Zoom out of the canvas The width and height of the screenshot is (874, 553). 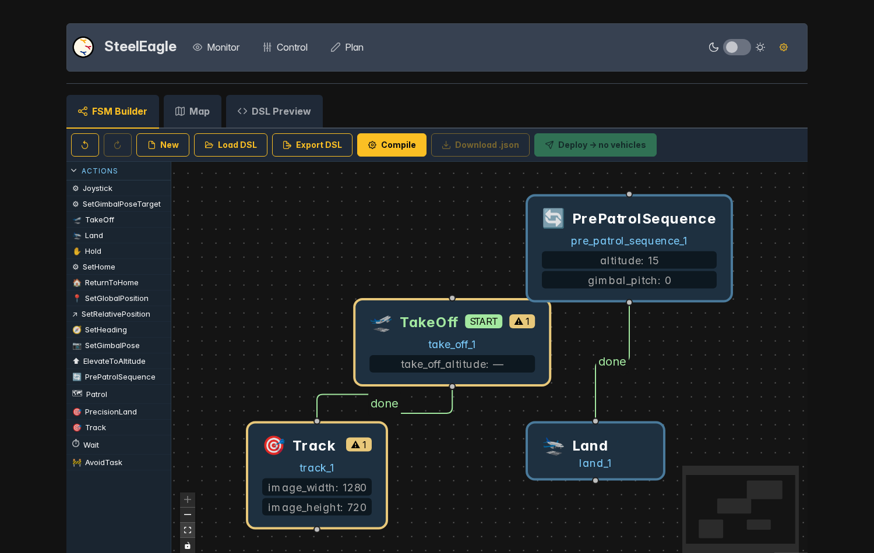(x=188, y=515)
